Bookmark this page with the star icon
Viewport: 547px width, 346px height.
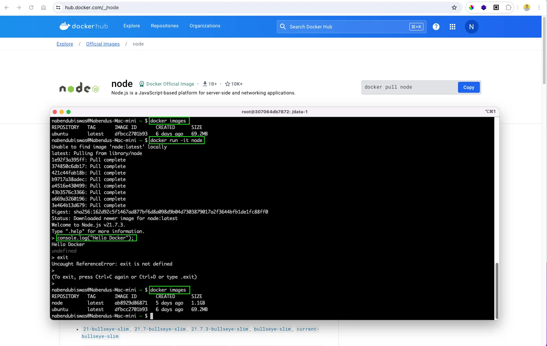[454, 8]
